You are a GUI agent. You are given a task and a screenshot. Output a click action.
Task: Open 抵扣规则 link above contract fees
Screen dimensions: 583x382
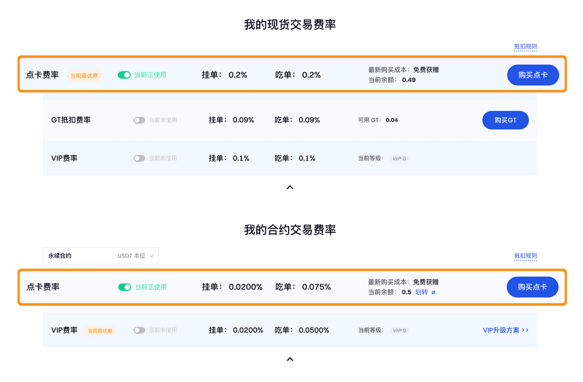coord(525,256)
